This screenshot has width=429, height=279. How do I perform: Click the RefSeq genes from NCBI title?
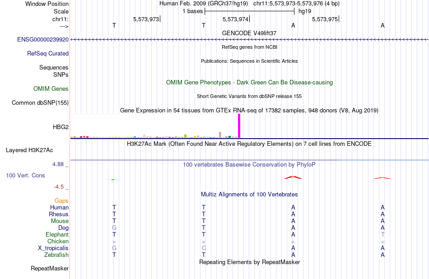(x=250, y=47)
